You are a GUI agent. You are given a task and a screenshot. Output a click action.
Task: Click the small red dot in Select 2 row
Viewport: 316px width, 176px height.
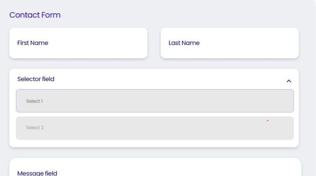coord(267,120)
